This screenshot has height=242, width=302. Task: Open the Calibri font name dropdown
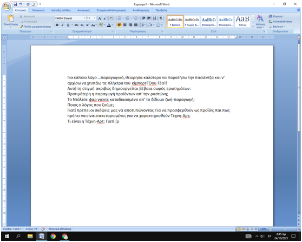point(84,18)
